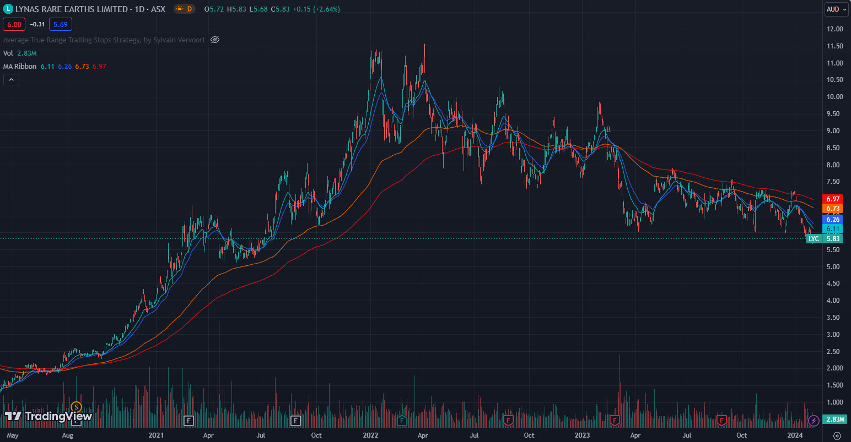Open the AUD currency dropdown
This screenshot has height=442, width=851.
pos(836,9)
